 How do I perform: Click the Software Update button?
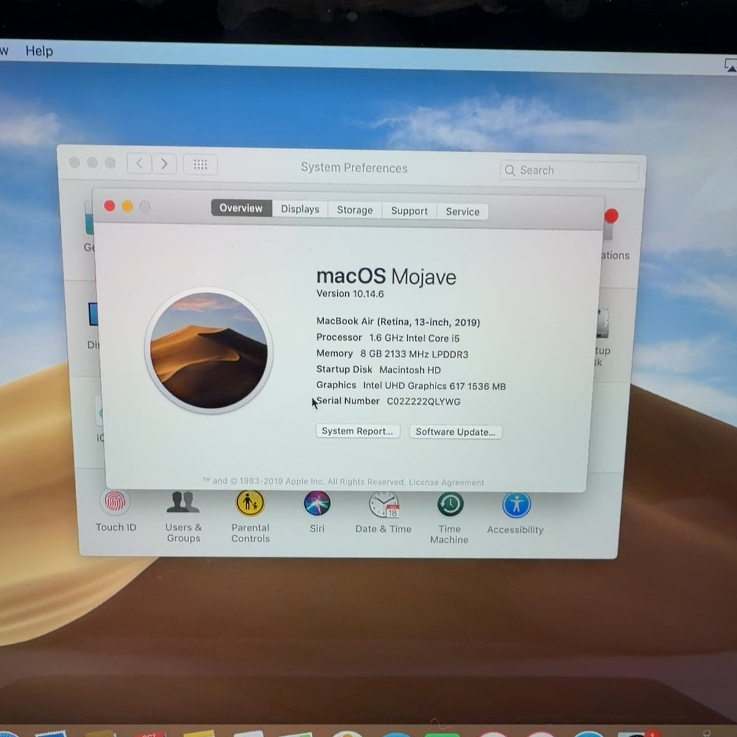point(455,432)
